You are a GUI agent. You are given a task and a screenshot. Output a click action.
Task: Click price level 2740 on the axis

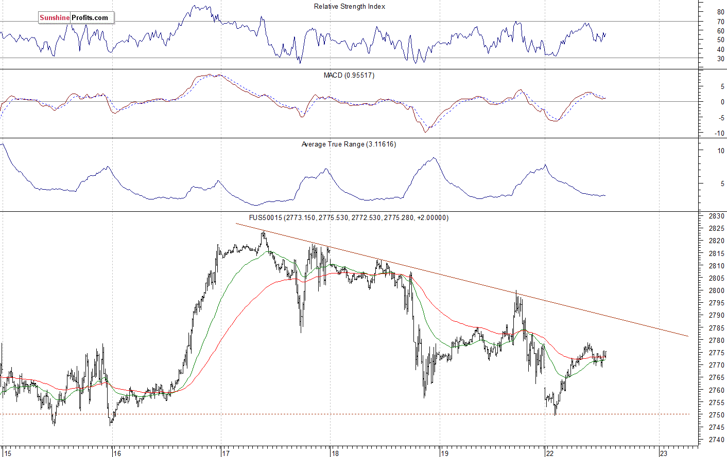(716, 440)
